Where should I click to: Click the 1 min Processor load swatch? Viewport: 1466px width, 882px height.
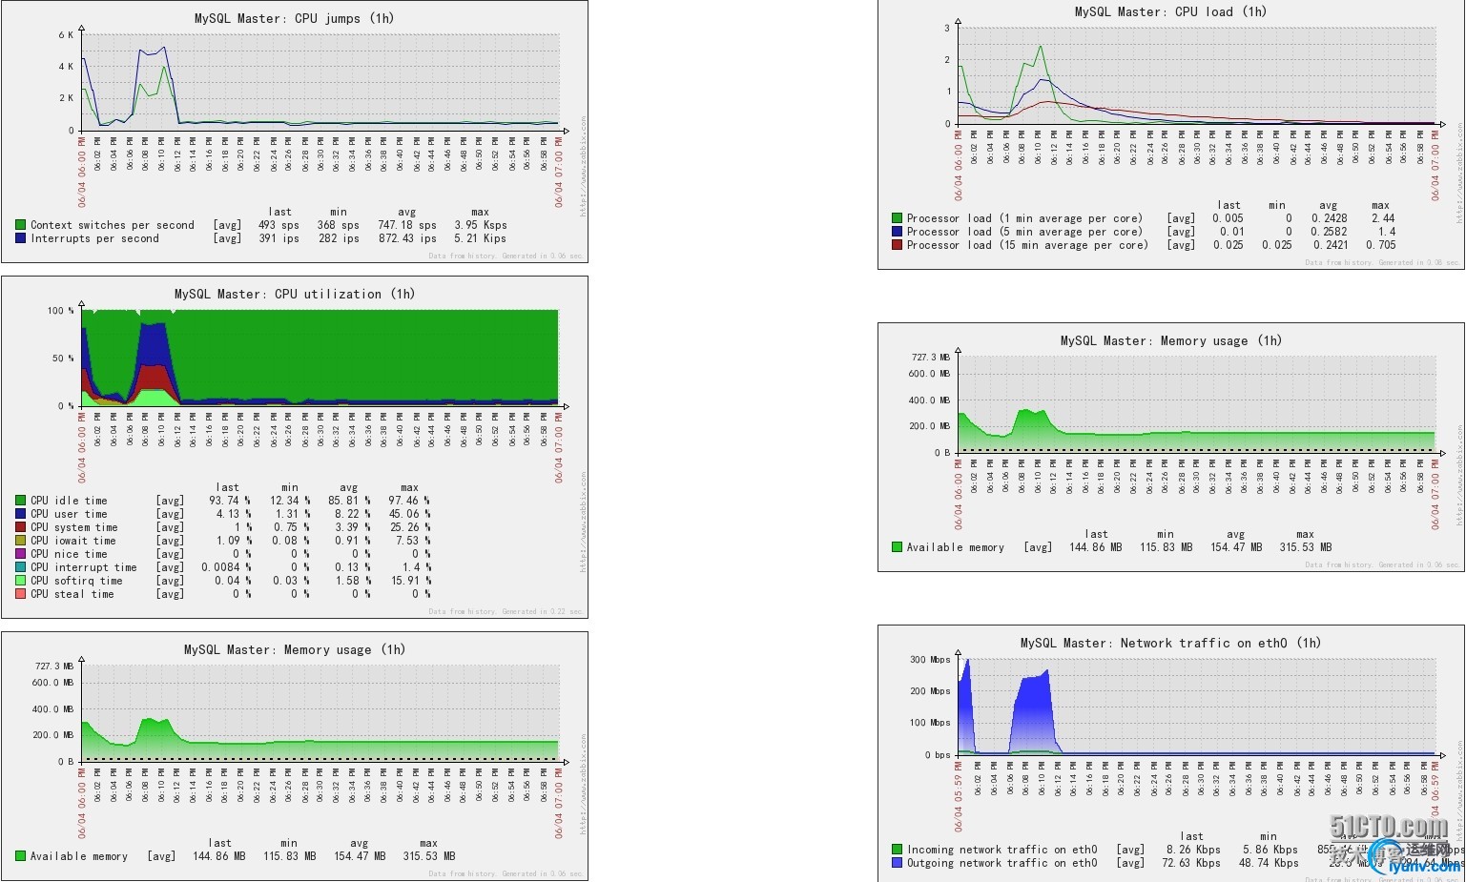click(897, 218)
